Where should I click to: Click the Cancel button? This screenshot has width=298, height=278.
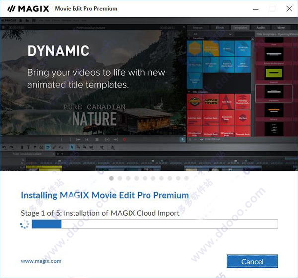click(x=252, y=261)
